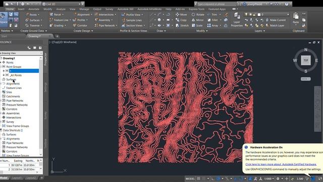
Task: Switch to the Annotate ribbon tab
Action: pyautogui.click(x=34, y=9)
